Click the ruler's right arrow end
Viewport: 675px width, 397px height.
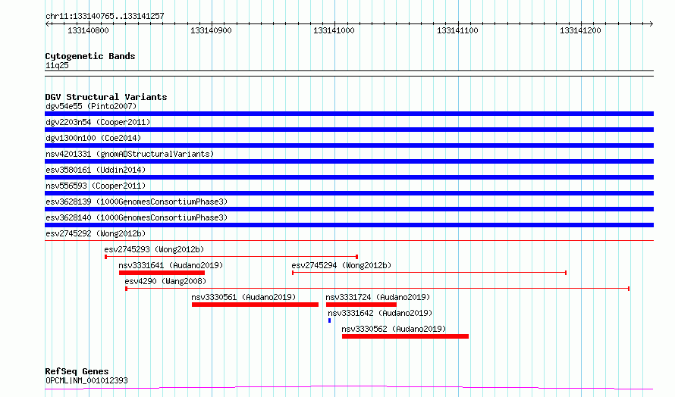tap(651, 24)
